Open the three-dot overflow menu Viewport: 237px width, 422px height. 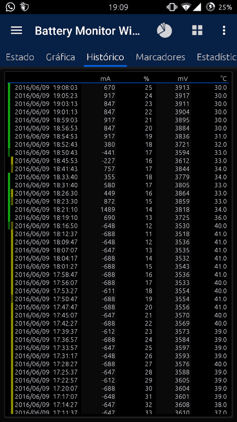coord(224,30)
